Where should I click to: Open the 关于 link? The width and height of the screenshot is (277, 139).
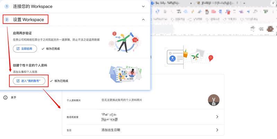click(x=14, y=98)
